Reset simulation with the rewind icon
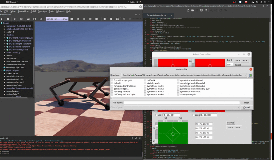The width and height of the screenshot is (274, 160). coord(72,19)
